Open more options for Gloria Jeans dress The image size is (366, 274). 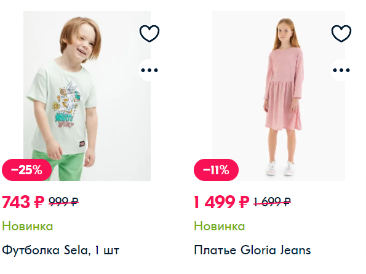tap(341, 70)
